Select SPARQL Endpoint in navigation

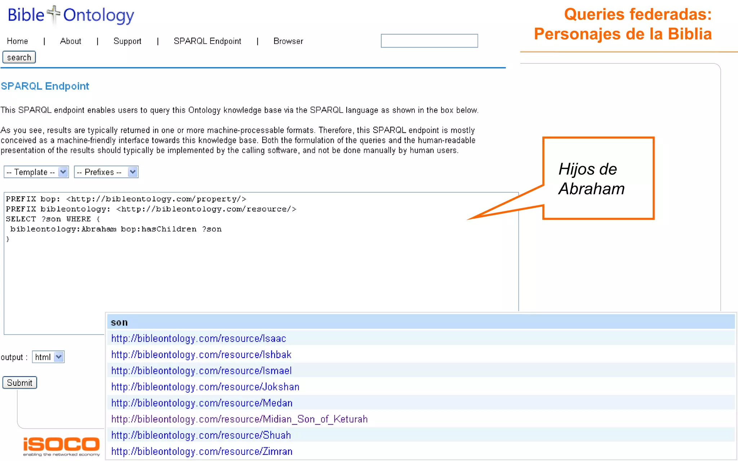coord(207,41)
